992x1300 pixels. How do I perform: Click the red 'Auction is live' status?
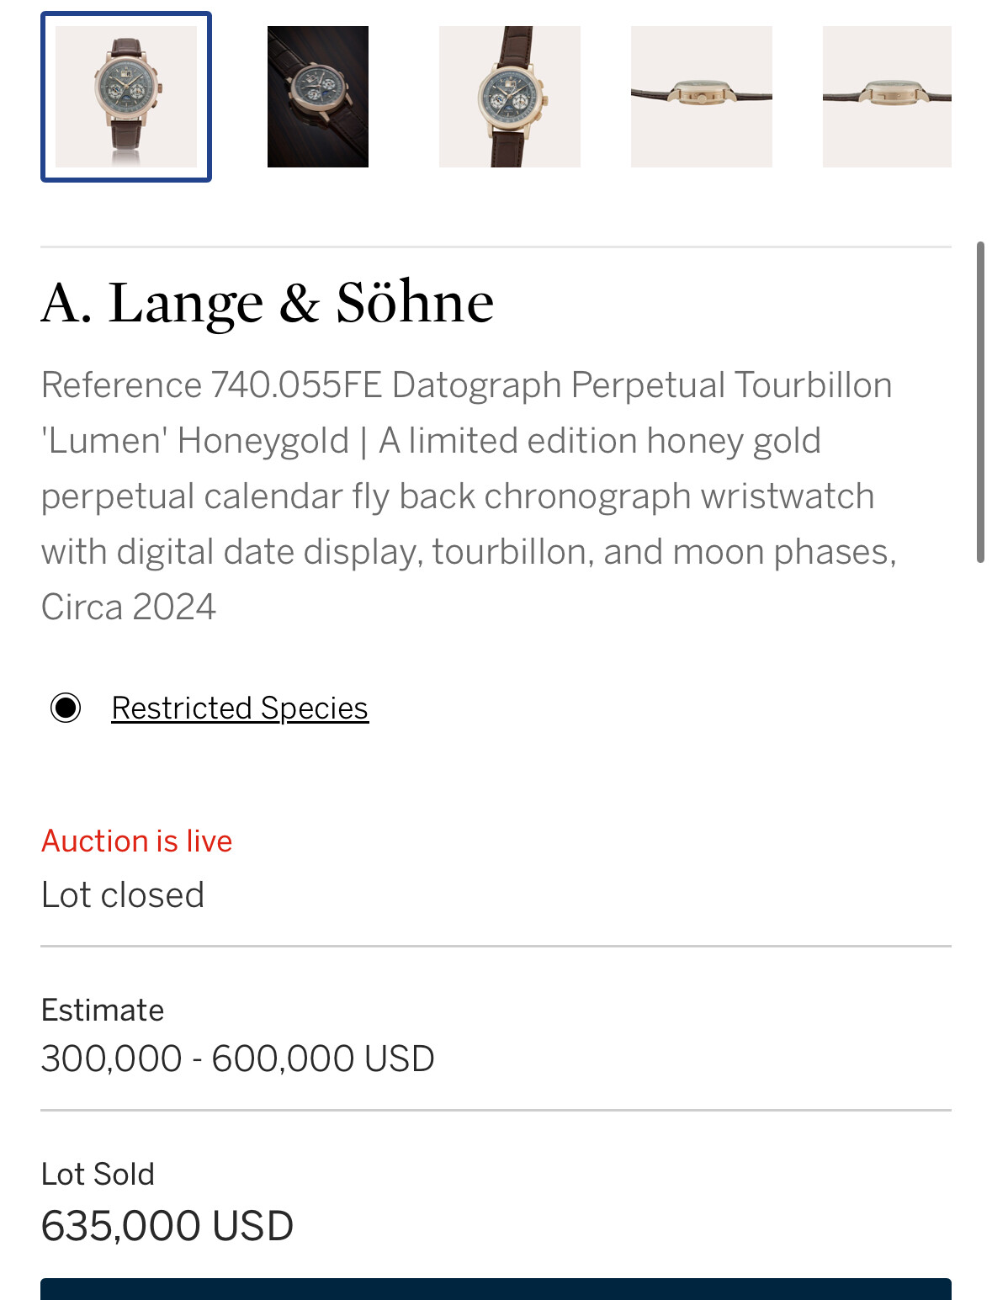137,841
